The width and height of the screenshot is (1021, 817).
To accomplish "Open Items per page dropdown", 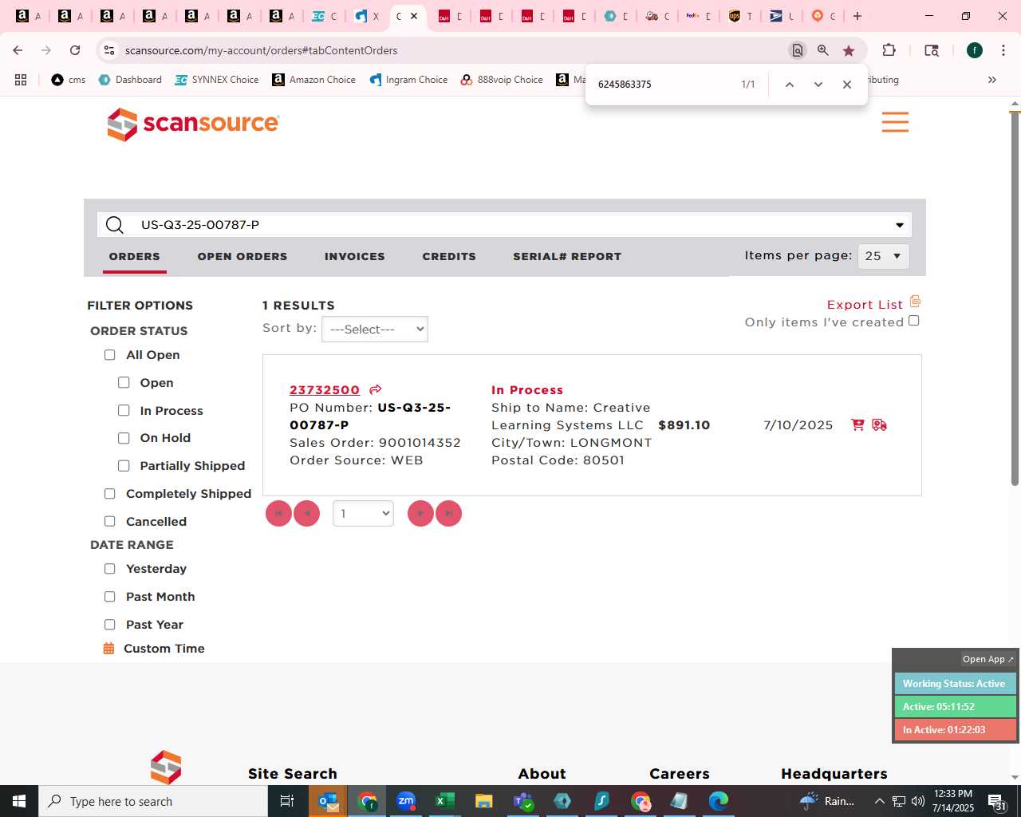I will click(883, 256).
